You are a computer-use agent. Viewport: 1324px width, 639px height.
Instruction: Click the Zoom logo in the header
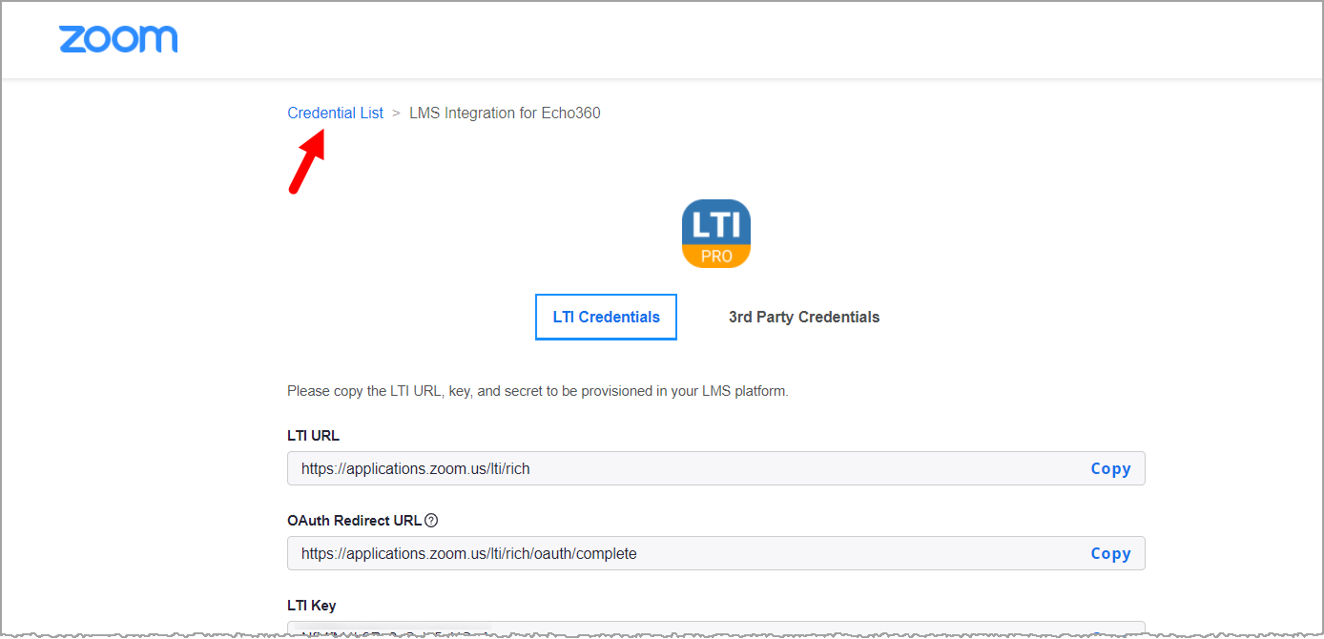click(118, 39)
